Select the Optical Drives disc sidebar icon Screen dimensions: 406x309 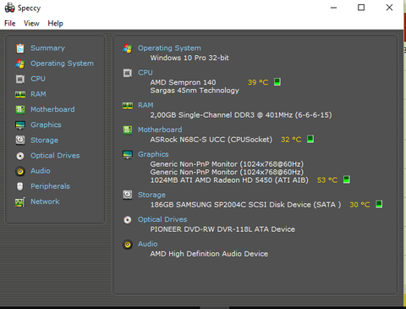pyautogui.click(x=20, y=156)
